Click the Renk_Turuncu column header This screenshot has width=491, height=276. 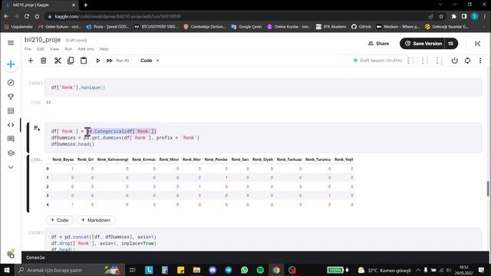[x=318, y=159]
